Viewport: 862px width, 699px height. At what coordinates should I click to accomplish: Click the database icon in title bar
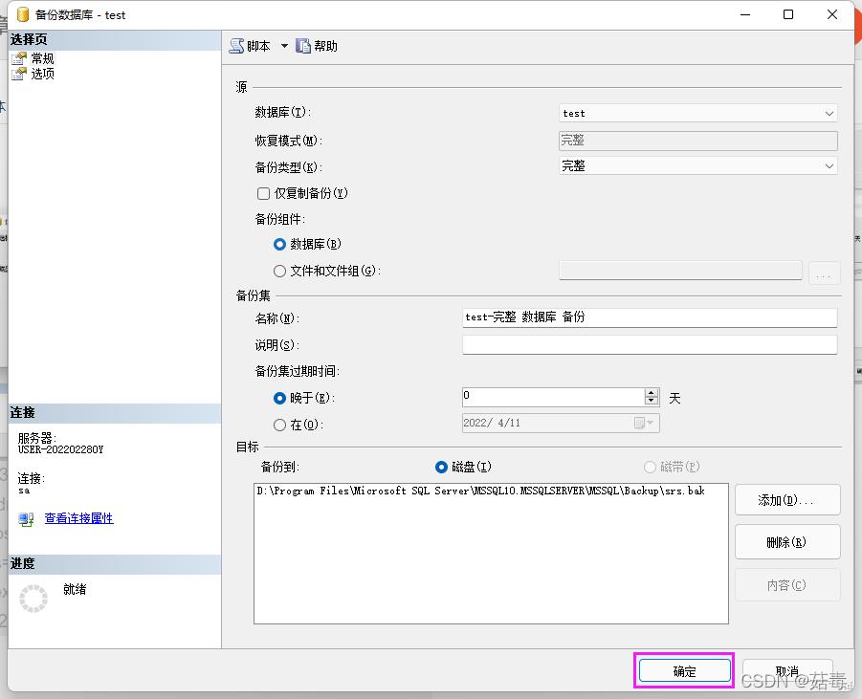(21, 15)
